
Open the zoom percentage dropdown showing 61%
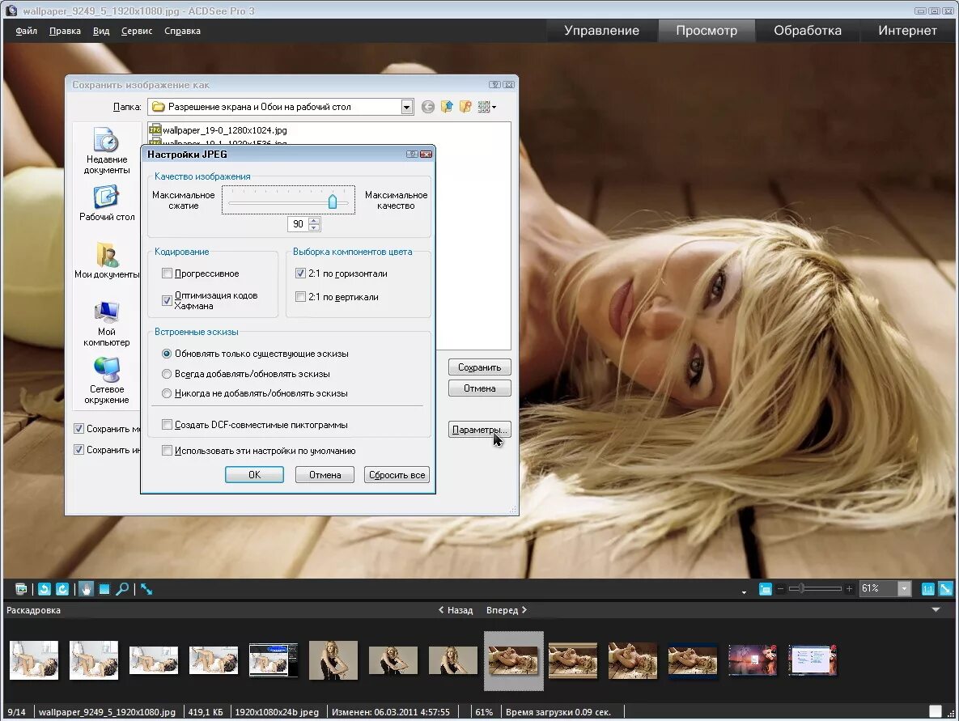coord(905,589)
